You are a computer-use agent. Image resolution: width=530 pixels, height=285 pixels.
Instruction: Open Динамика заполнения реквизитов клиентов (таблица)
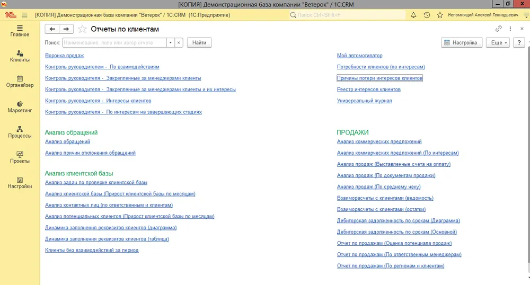click(107, 239)
